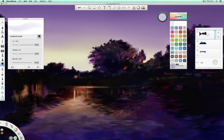Click the background color circle in layers
Image resolution: width=224 pixels, height=140 pixels.
[215, 62]
